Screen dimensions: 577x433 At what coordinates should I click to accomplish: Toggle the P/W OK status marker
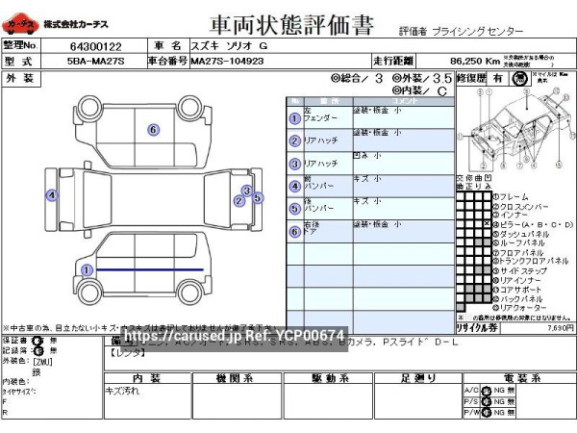486,412
